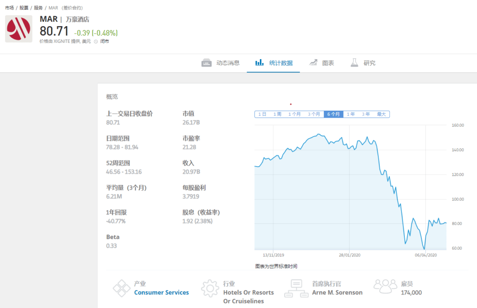Click the people 雇员 icon

pyautogui.click(x=385, y=287)
